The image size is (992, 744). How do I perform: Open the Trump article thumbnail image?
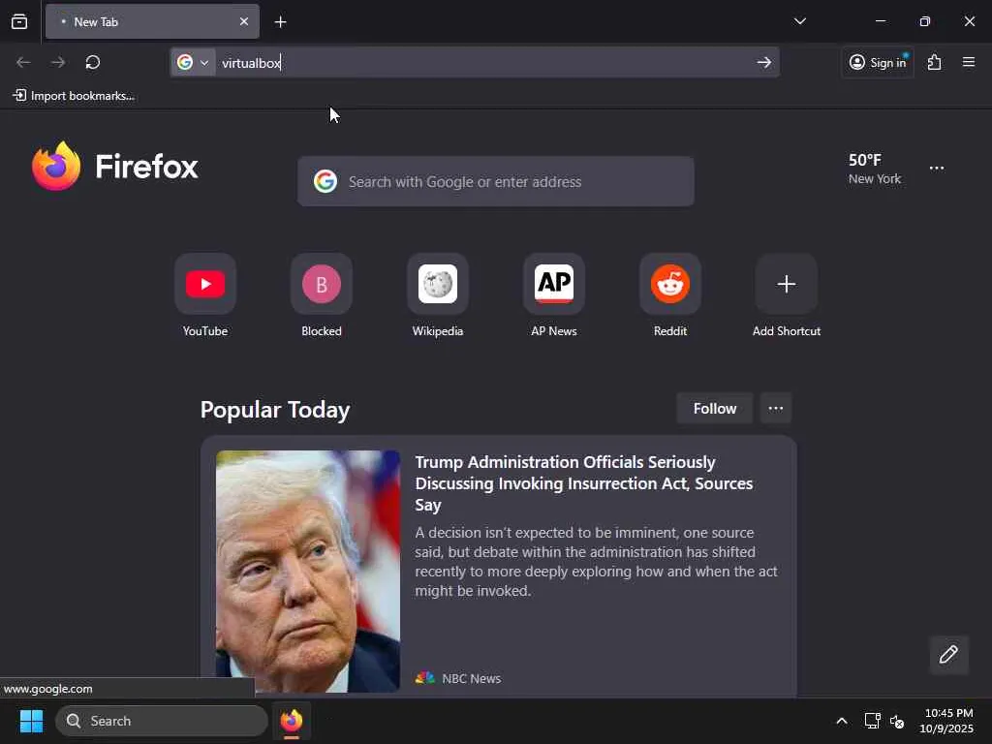click(x=307, y=571)
